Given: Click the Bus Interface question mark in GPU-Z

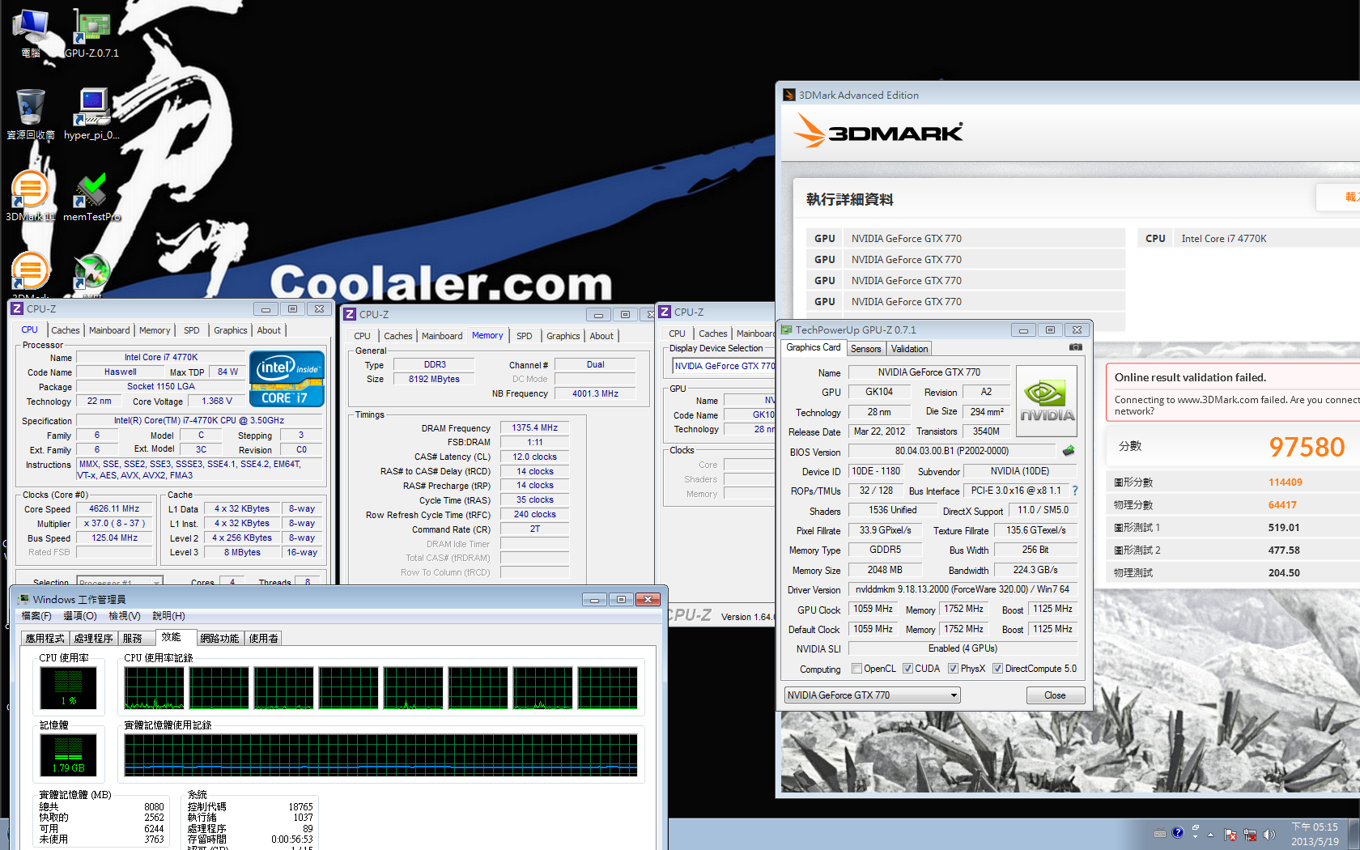Looking at the screenshot, I should (x=1075, y=491).
